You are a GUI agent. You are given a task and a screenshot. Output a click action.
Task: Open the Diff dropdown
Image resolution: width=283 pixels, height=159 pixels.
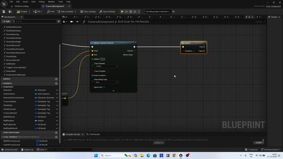pyautogui.click(x=38, y=11)
